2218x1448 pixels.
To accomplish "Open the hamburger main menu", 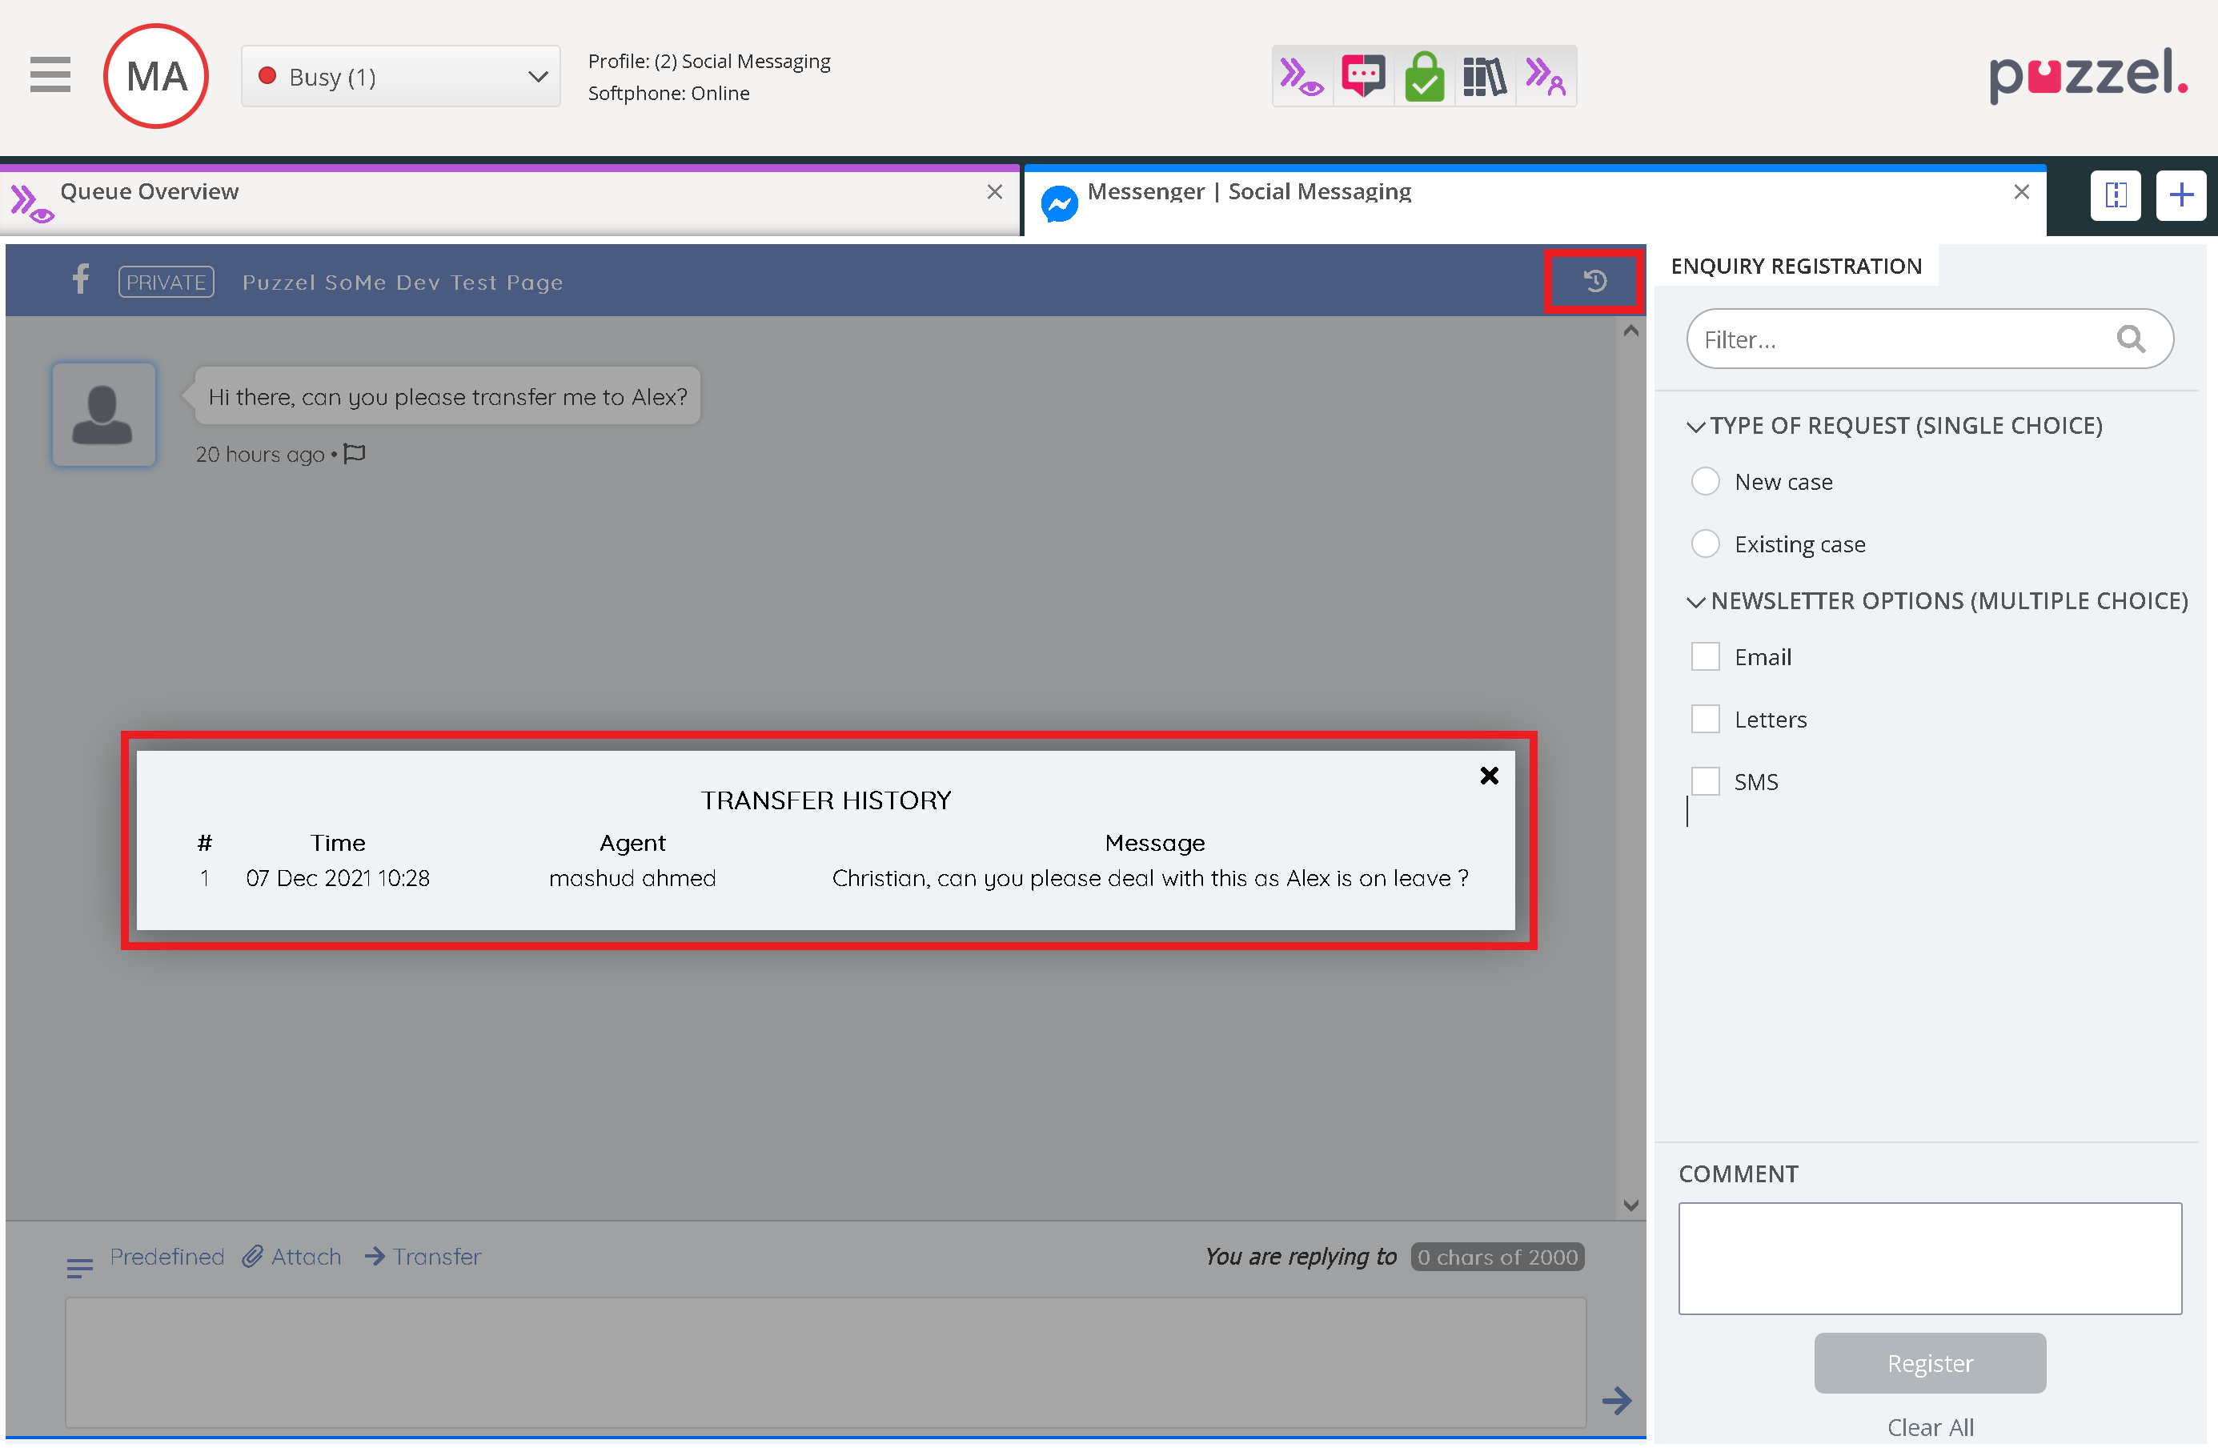I will (50, 74).
